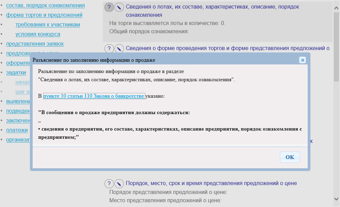Image resolution: width=340 pixels, height=207 pixels.
Task: Jump to the 'задатки' section link
Action: [16, 73]
